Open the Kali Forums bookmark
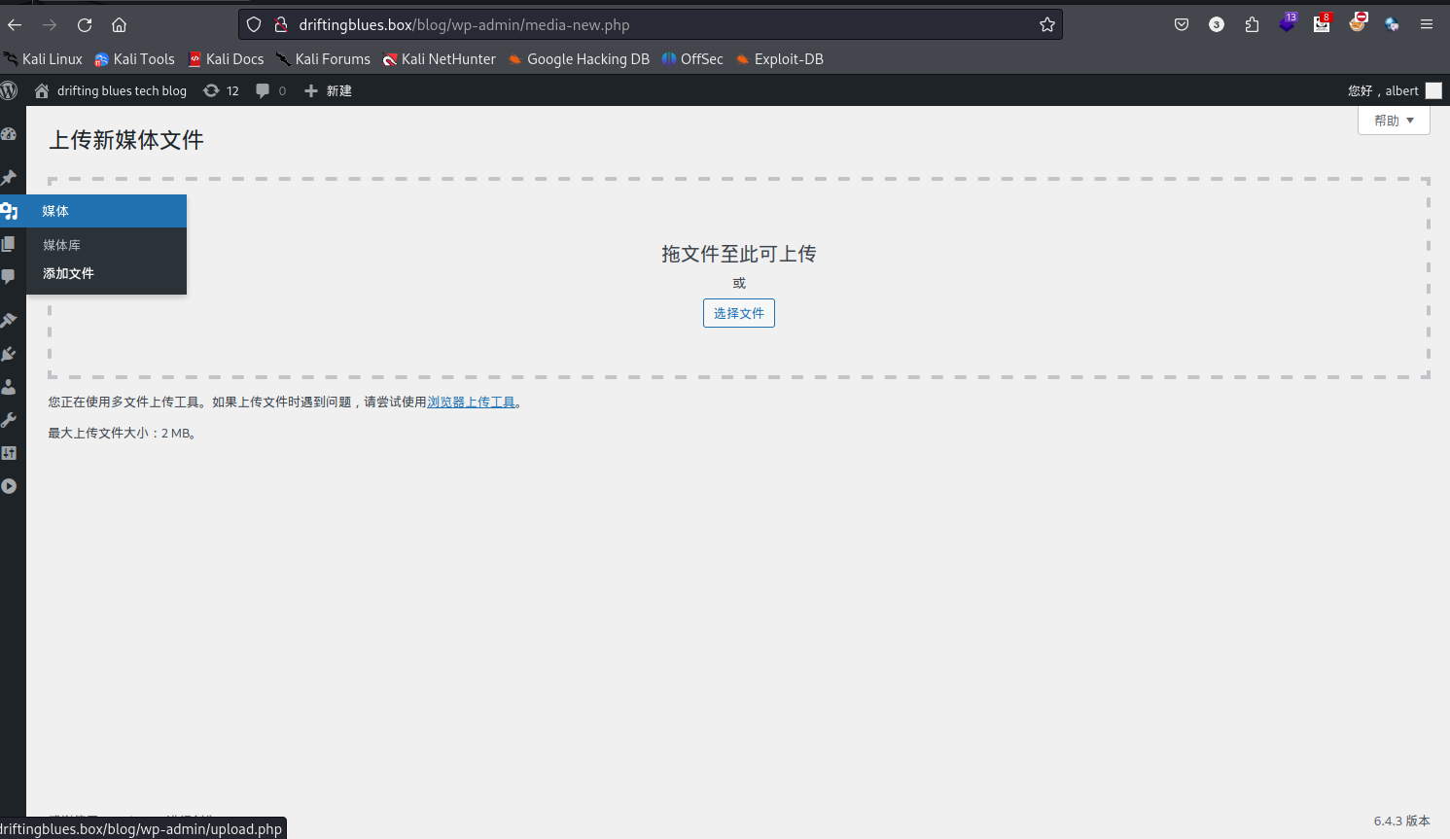Viewport: 1450px width, 839px height. pyautogui.click(x=323, y=59)
